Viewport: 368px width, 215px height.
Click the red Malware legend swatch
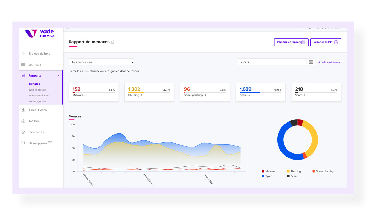263,171
